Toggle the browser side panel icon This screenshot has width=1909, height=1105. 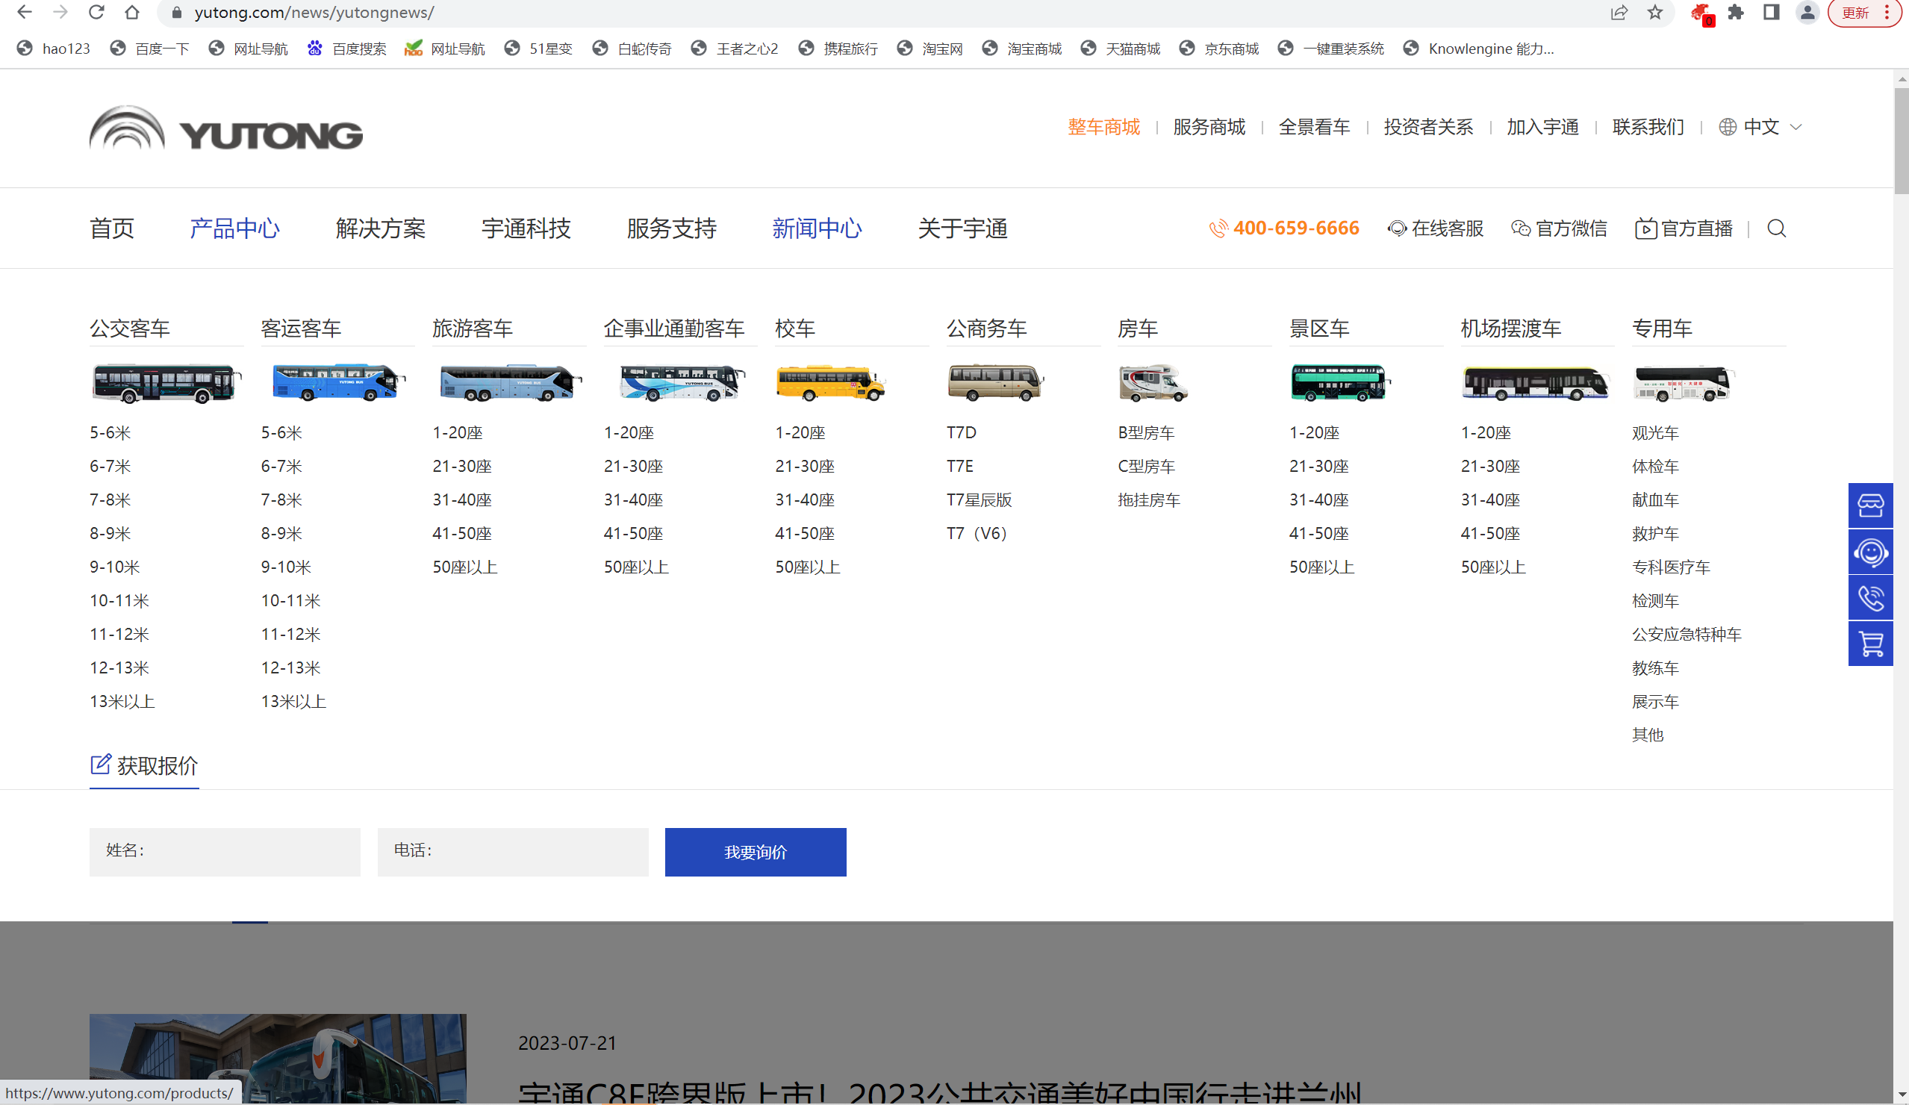1771,12
